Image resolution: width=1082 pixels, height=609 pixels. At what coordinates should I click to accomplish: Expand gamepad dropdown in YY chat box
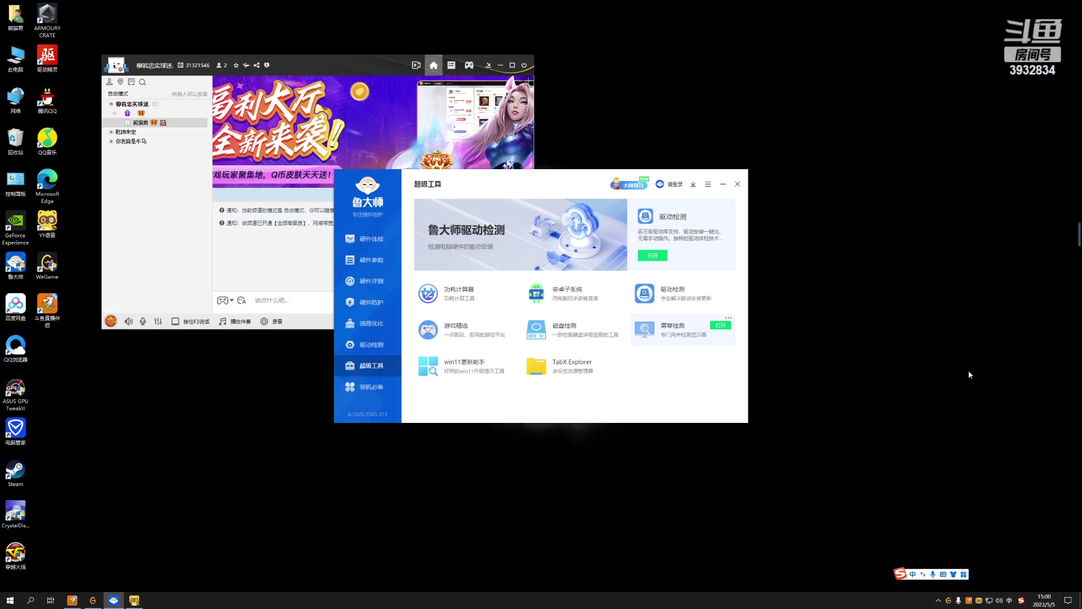pos(232,301)
